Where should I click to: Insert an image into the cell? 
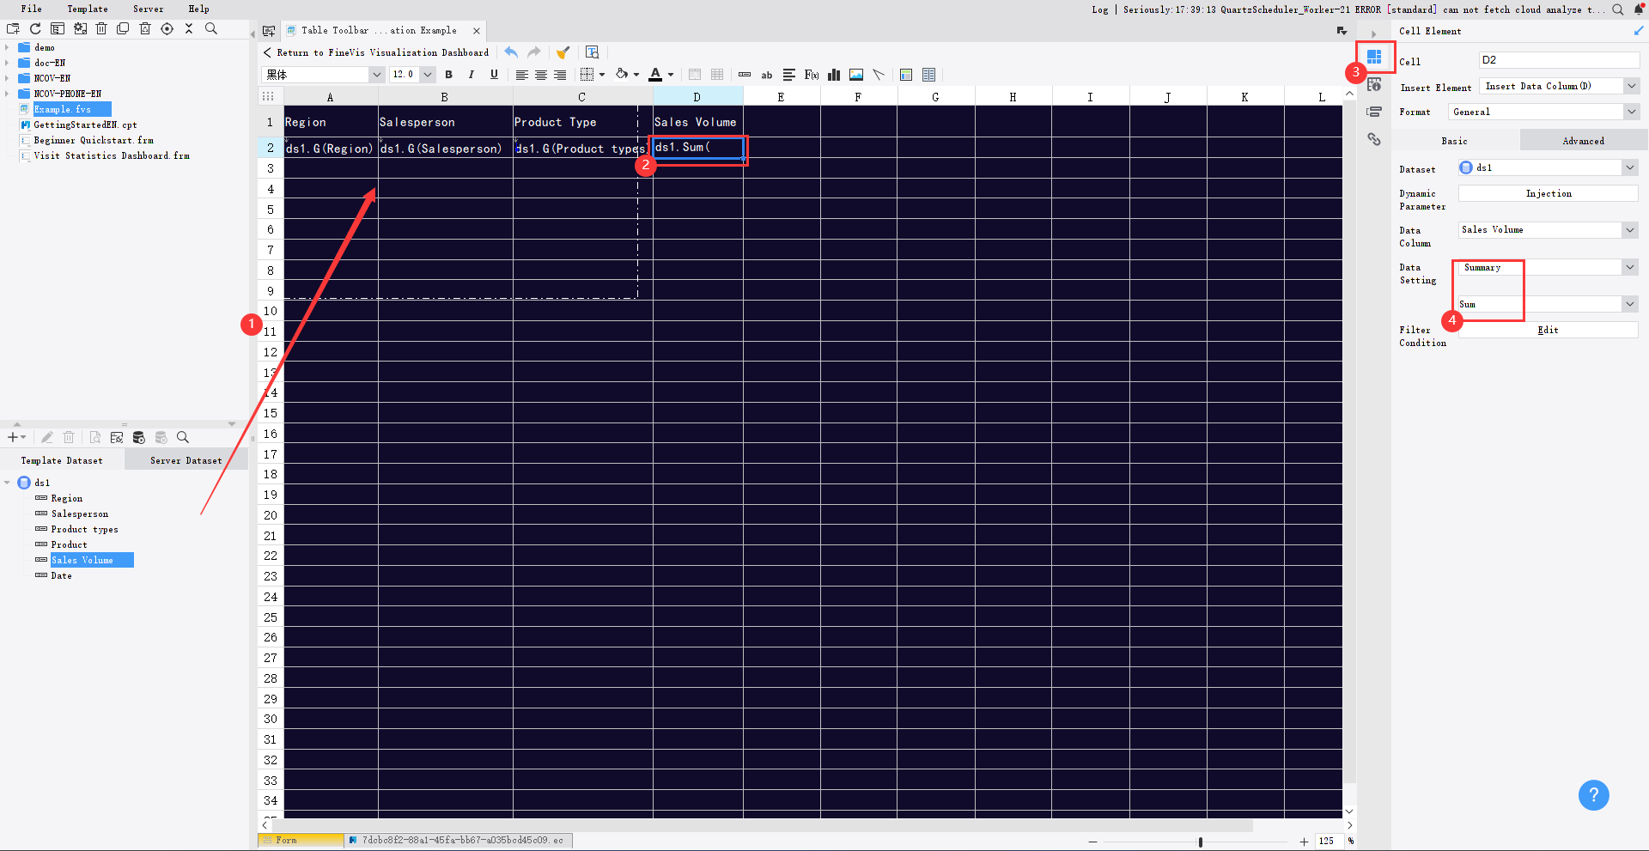coord(856,75)
